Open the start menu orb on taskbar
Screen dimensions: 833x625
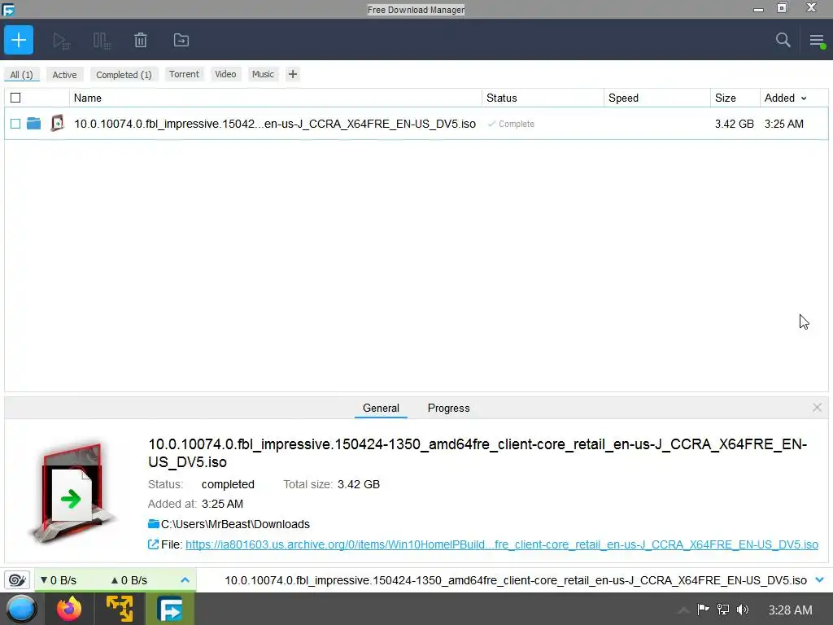coord(21,609)
